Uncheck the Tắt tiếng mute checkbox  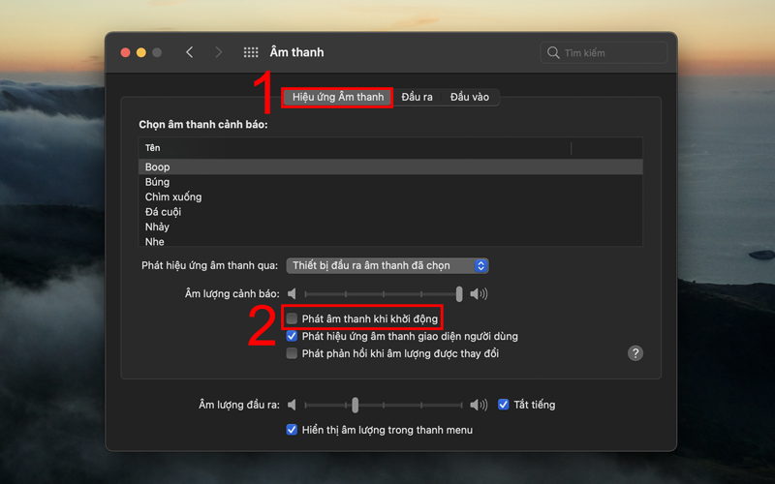tap(503, 405)
